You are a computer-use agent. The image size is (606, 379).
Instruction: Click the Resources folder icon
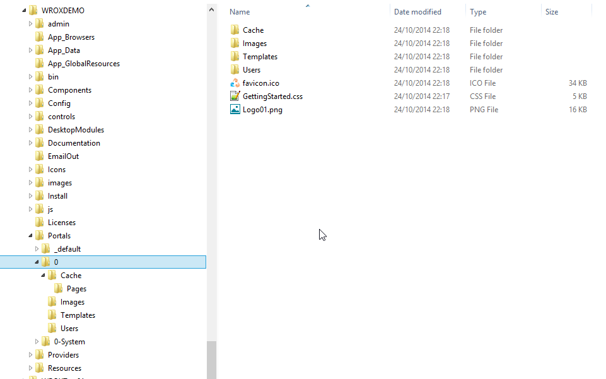40,368
